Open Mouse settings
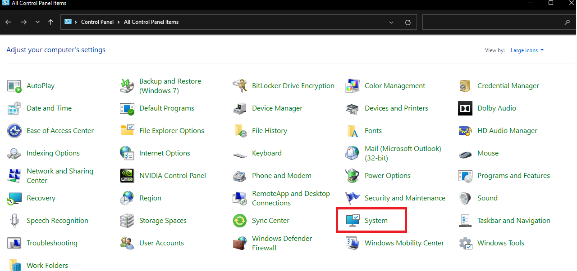This screenshot has width=577, height=271. tap(488, 153)
